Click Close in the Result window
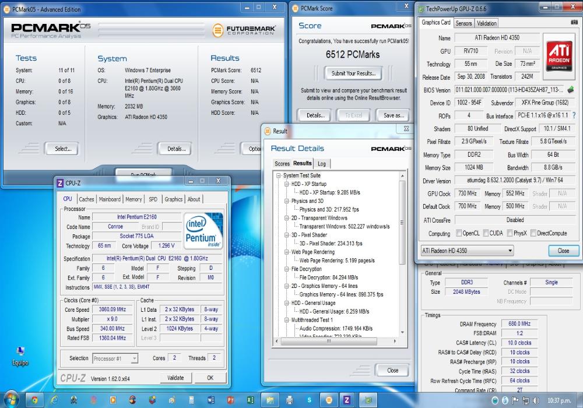The image size is (583, 408). pos(392,370)
